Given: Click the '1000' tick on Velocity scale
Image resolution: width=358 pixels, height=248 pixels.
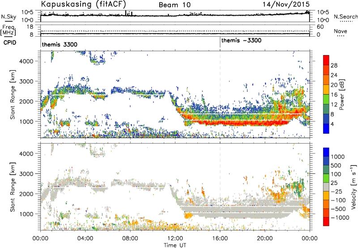Looking at the screenshot, I should point(338,157).
